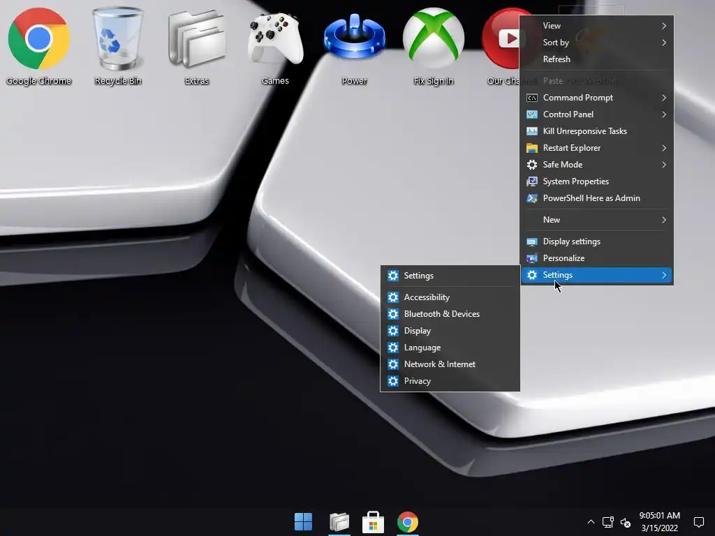The image size is (715, 536).
Task: Click the PowerShell Here as Admin icon
Action: click(531, 198)
